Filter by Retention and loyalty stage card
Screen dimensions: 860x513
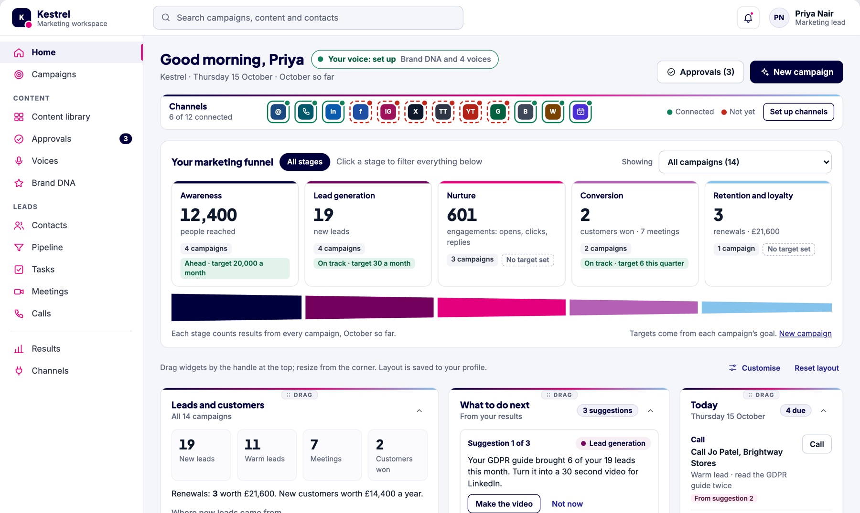pyautogui.click(x=768, y=234)
